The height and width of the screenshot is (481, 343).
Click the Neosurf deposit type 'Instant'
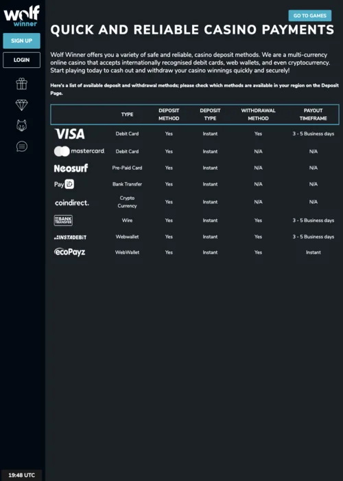point(210,168)
